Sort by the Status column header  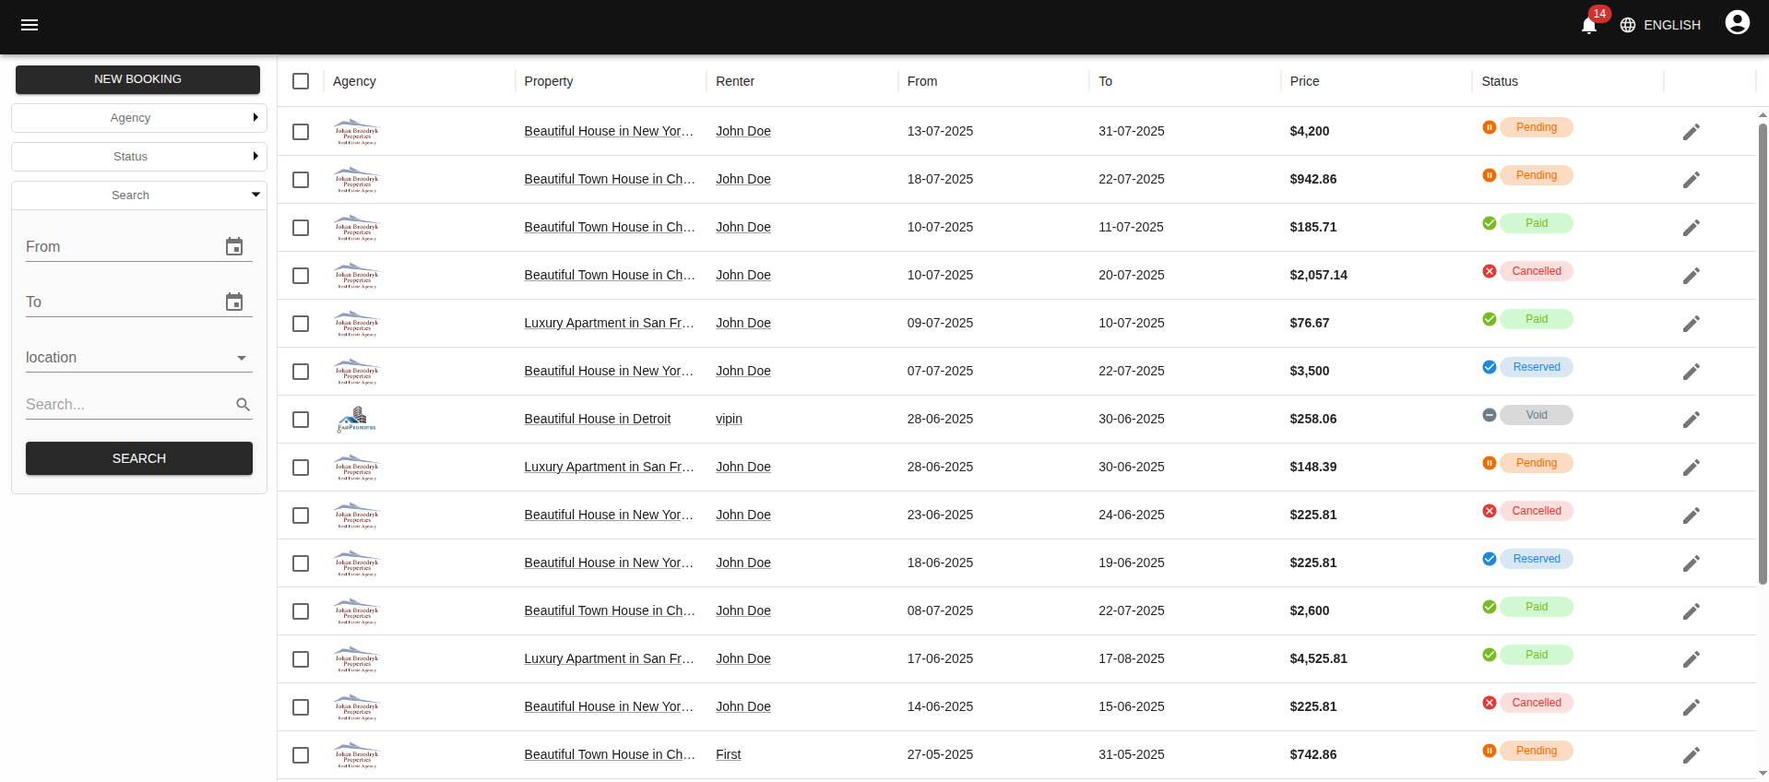point(1500,81)
